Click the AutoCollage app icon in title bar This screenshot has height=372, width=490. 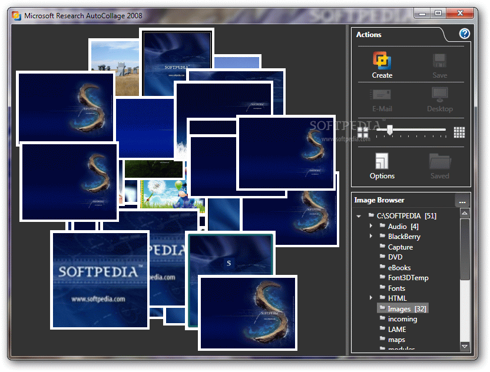point(16,15)
